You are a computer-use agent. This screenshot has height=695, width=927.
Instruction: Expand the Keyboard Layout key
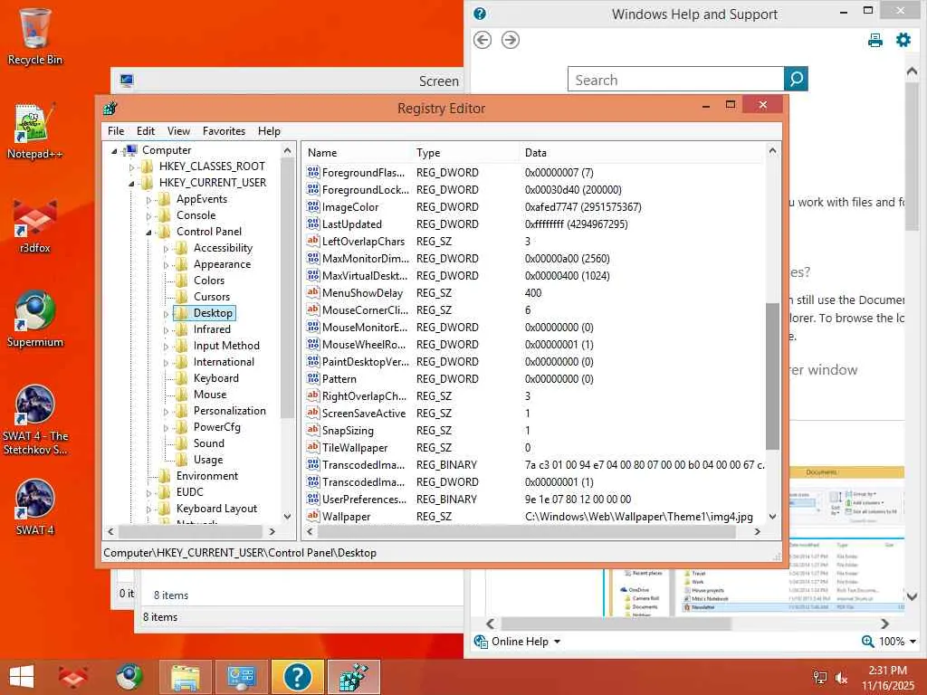click(x=148, y=509)
